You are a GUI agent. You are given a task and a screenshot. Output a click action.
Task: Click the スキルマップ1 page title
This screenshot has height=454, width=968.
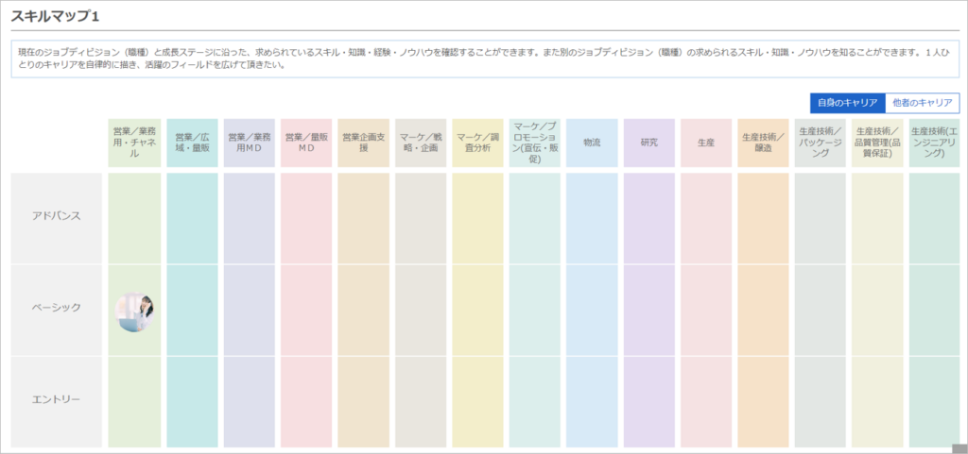[x=55, y=17]
